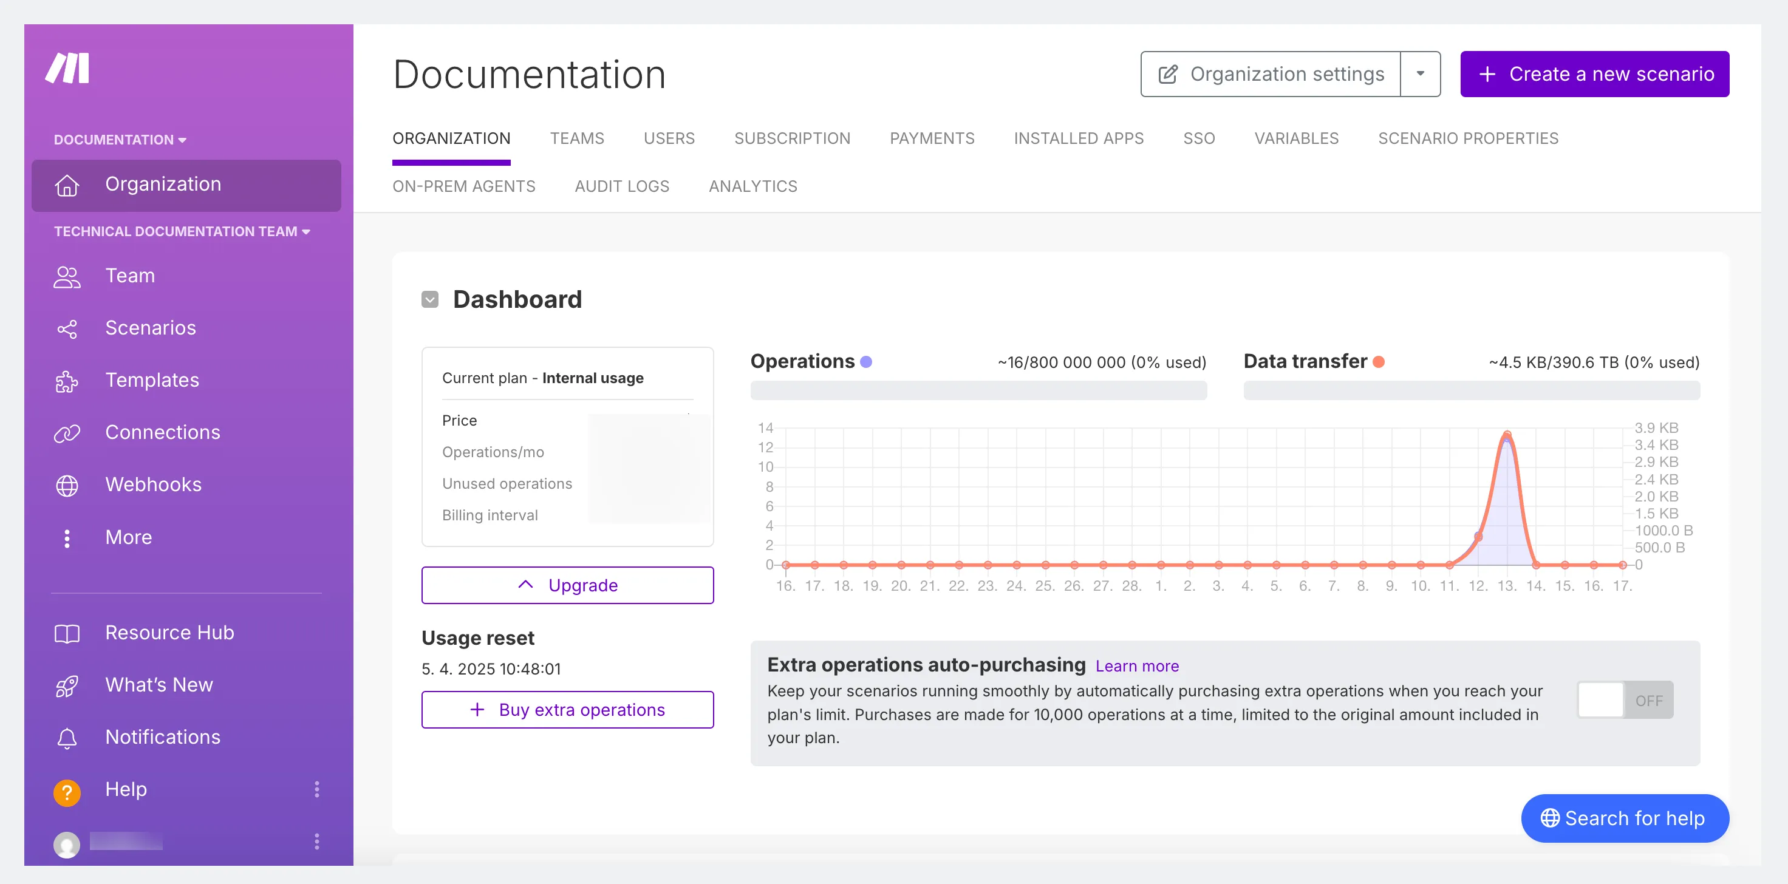
Task: Click Create a new scenario button
Action: click(1594, 73)
